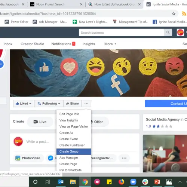Click the Search business input field
Screen dimensions: 187x187
121,33
